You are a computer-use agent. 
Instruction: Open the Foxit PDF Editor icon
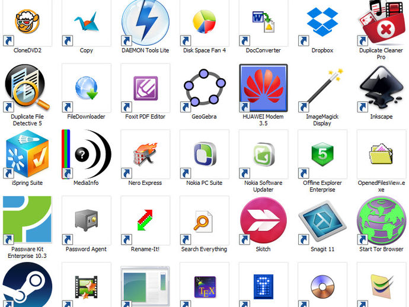pyautogui.click(x=146, y=88)
